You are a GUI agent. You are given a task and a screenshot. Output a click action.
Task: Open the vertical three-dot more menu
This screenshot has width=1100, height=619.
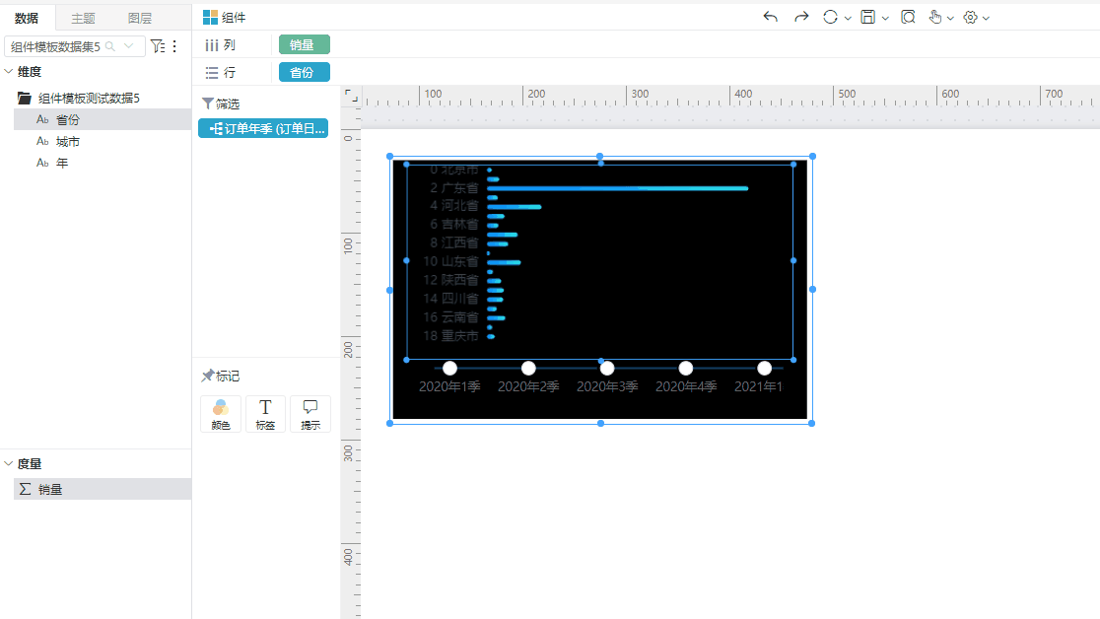coord(174,46)
